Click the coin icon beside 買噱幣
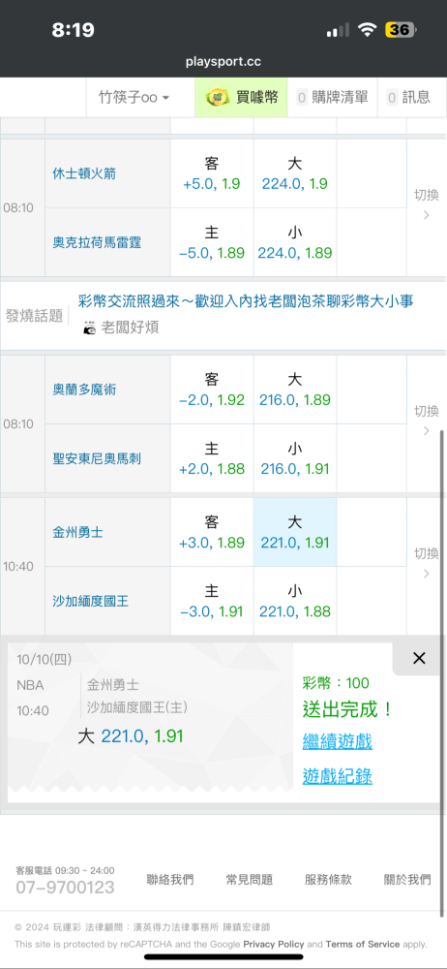Image resolution: width=447 pixels, height=969 pixels. click(216, 97)
